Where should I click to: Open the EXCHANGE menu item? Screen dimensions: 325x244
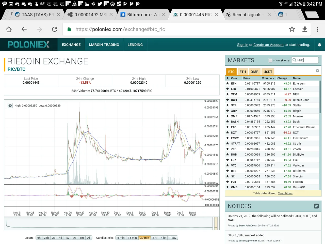click(71, 45)
